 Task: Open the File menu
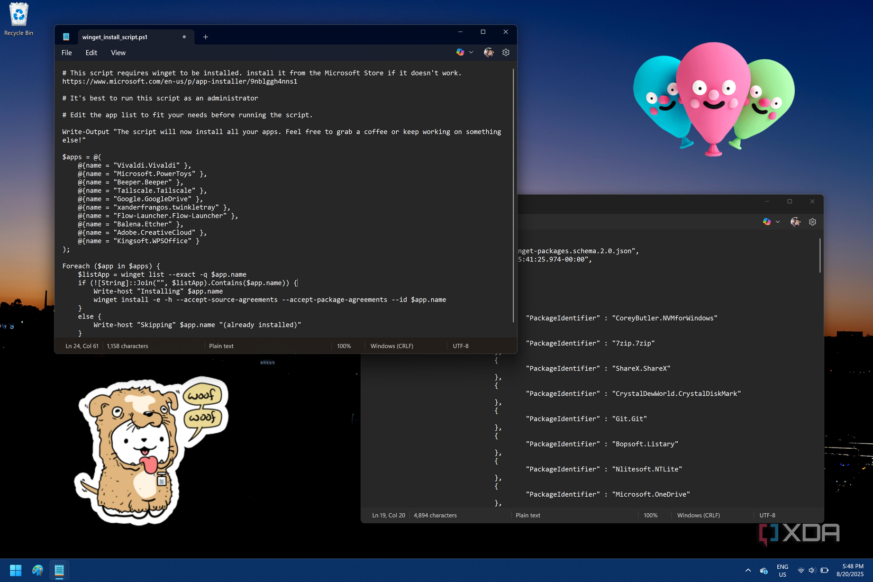tap(67, 53)
